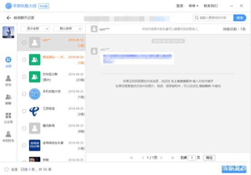Select the radio button for 江苏电信
The height and width of the screenshot is (175, 251).
[x=24, y=111]
